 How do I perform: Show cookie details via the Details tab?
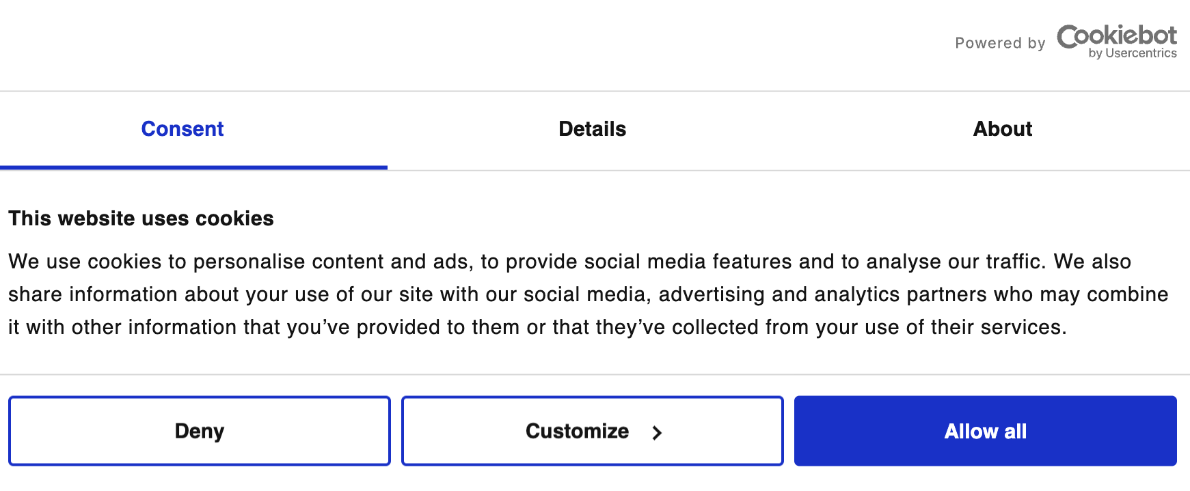tap(592, 129)
